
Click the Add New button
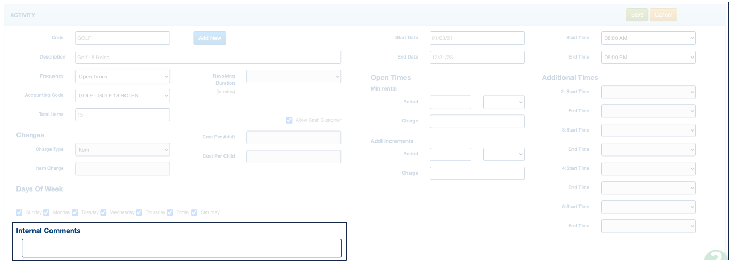click(210, 38)
